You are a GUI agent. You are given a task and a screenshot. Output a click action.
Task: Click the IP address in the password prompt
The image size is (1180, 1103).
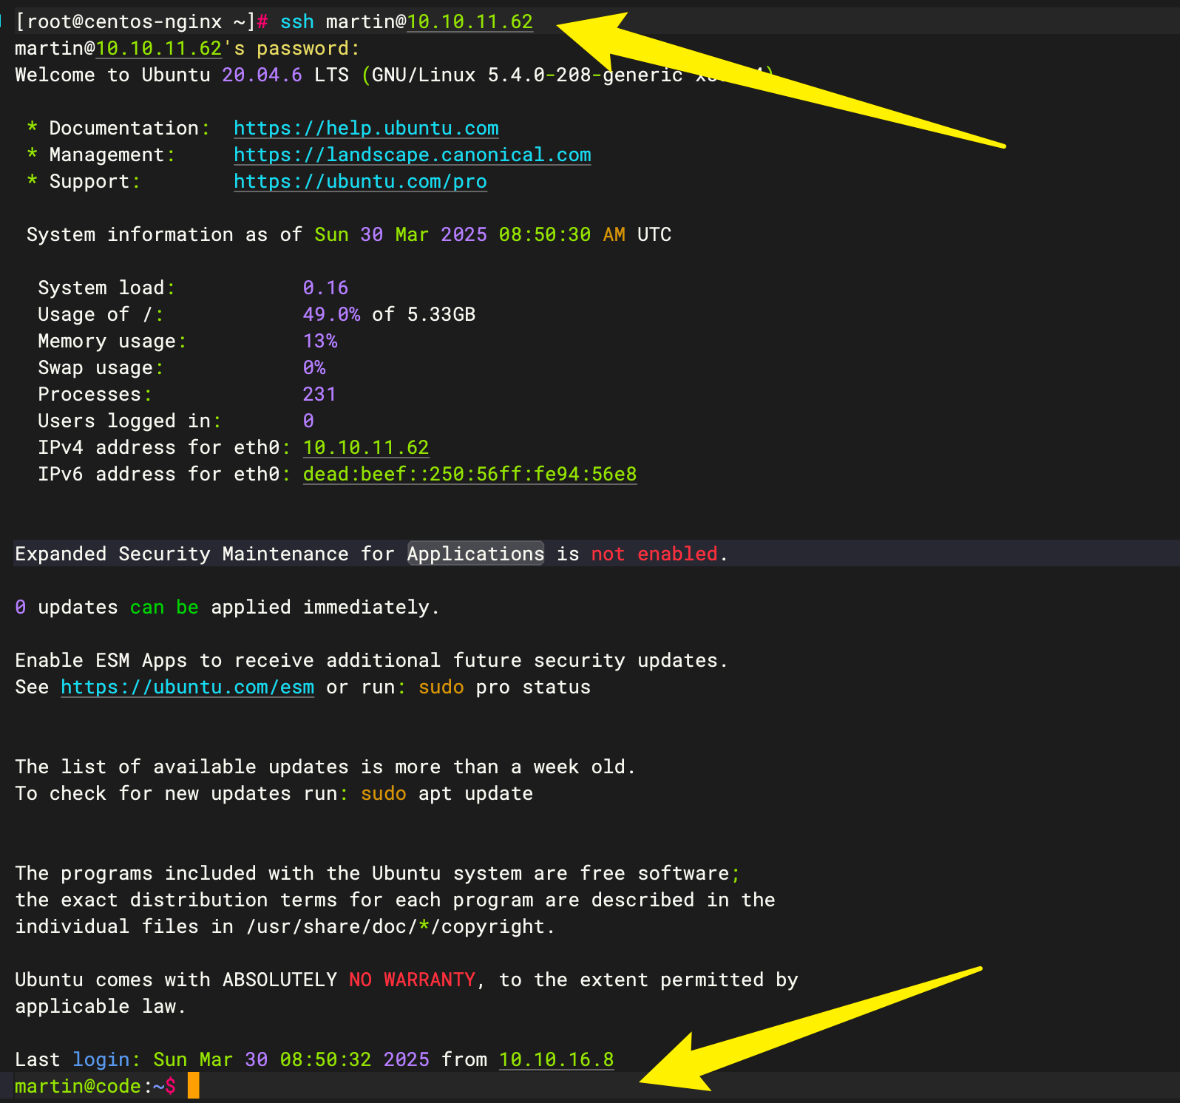click(159, 49)
